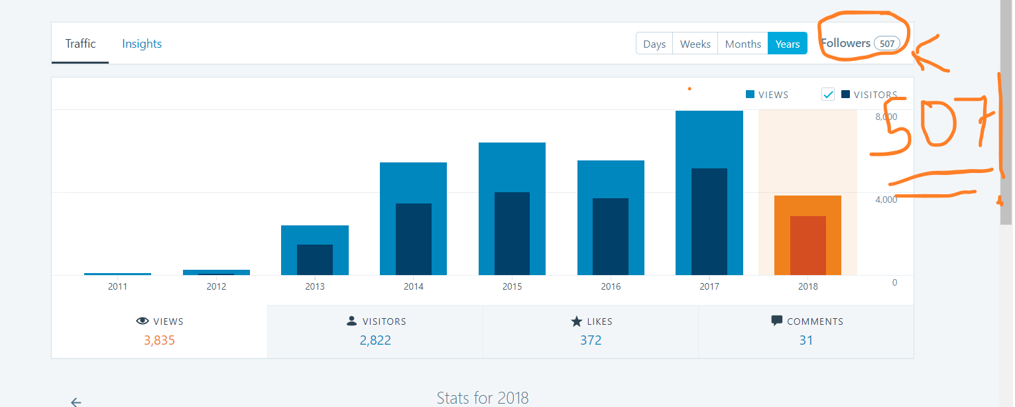Uncheck the VISITORS checkbox in the legend

coord(828,94)
